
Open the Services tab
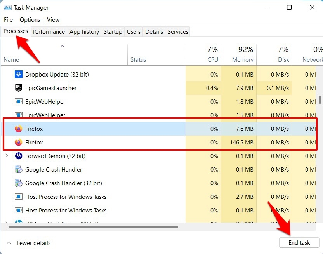point(178,32)
